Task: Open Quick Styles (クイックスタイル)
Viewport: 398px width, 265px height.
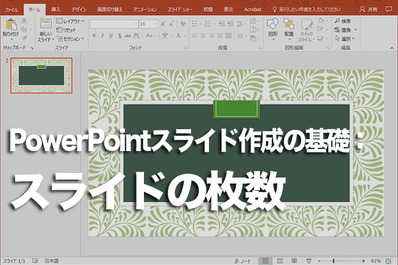Action: coord(306,30)
